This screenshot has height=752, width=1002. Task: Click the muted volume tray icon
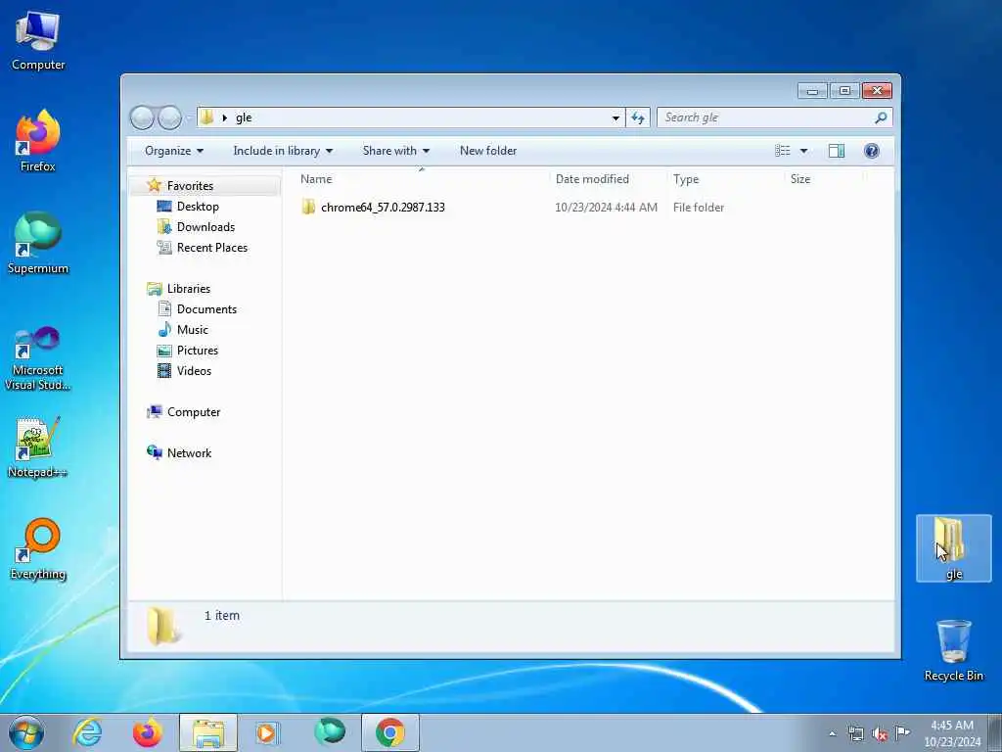tap(880, 733)
